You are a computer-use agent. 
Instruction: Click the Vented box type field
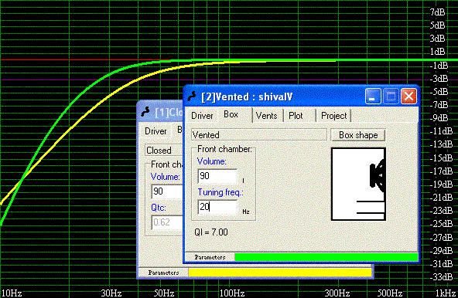click(x=259, y=135)
